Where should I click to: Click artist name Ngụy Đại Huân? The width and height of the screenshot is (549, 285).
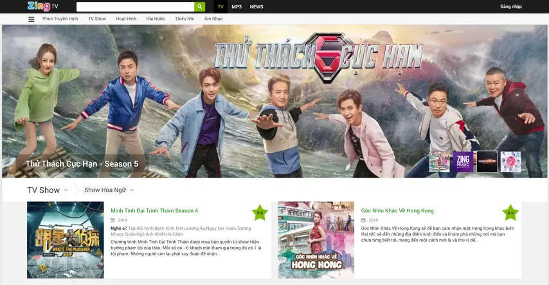(x=221, y=228)
